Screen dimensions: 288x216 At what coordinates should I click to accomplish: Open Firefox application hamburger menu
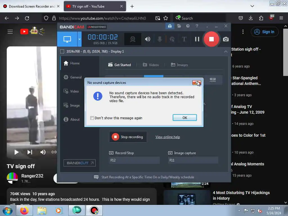(281, 18)
